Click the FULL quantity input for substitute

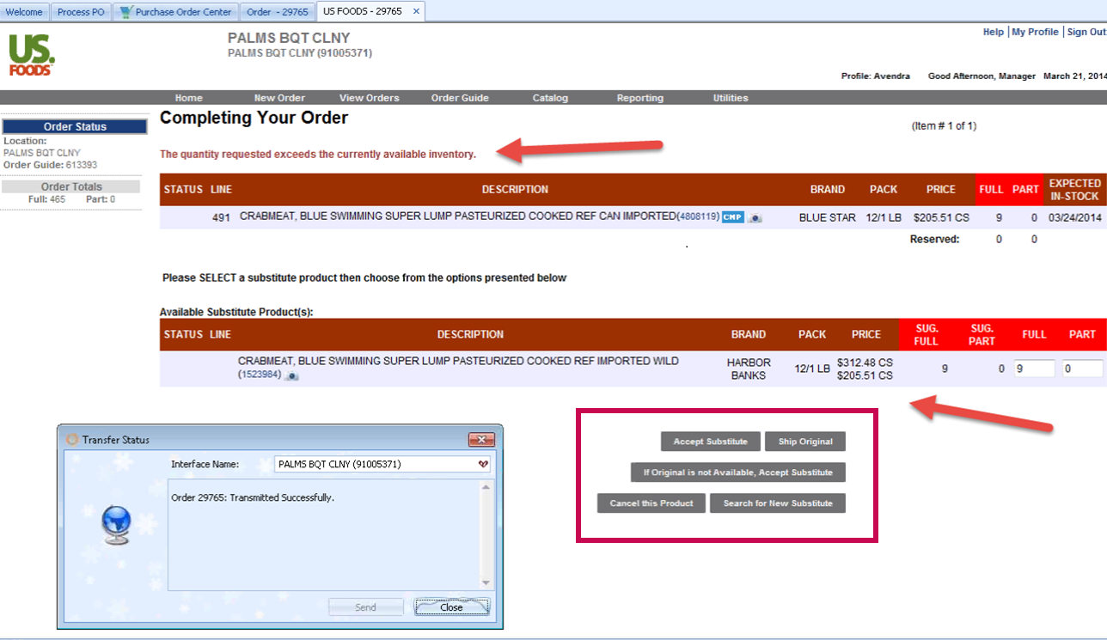point(1034,369)
